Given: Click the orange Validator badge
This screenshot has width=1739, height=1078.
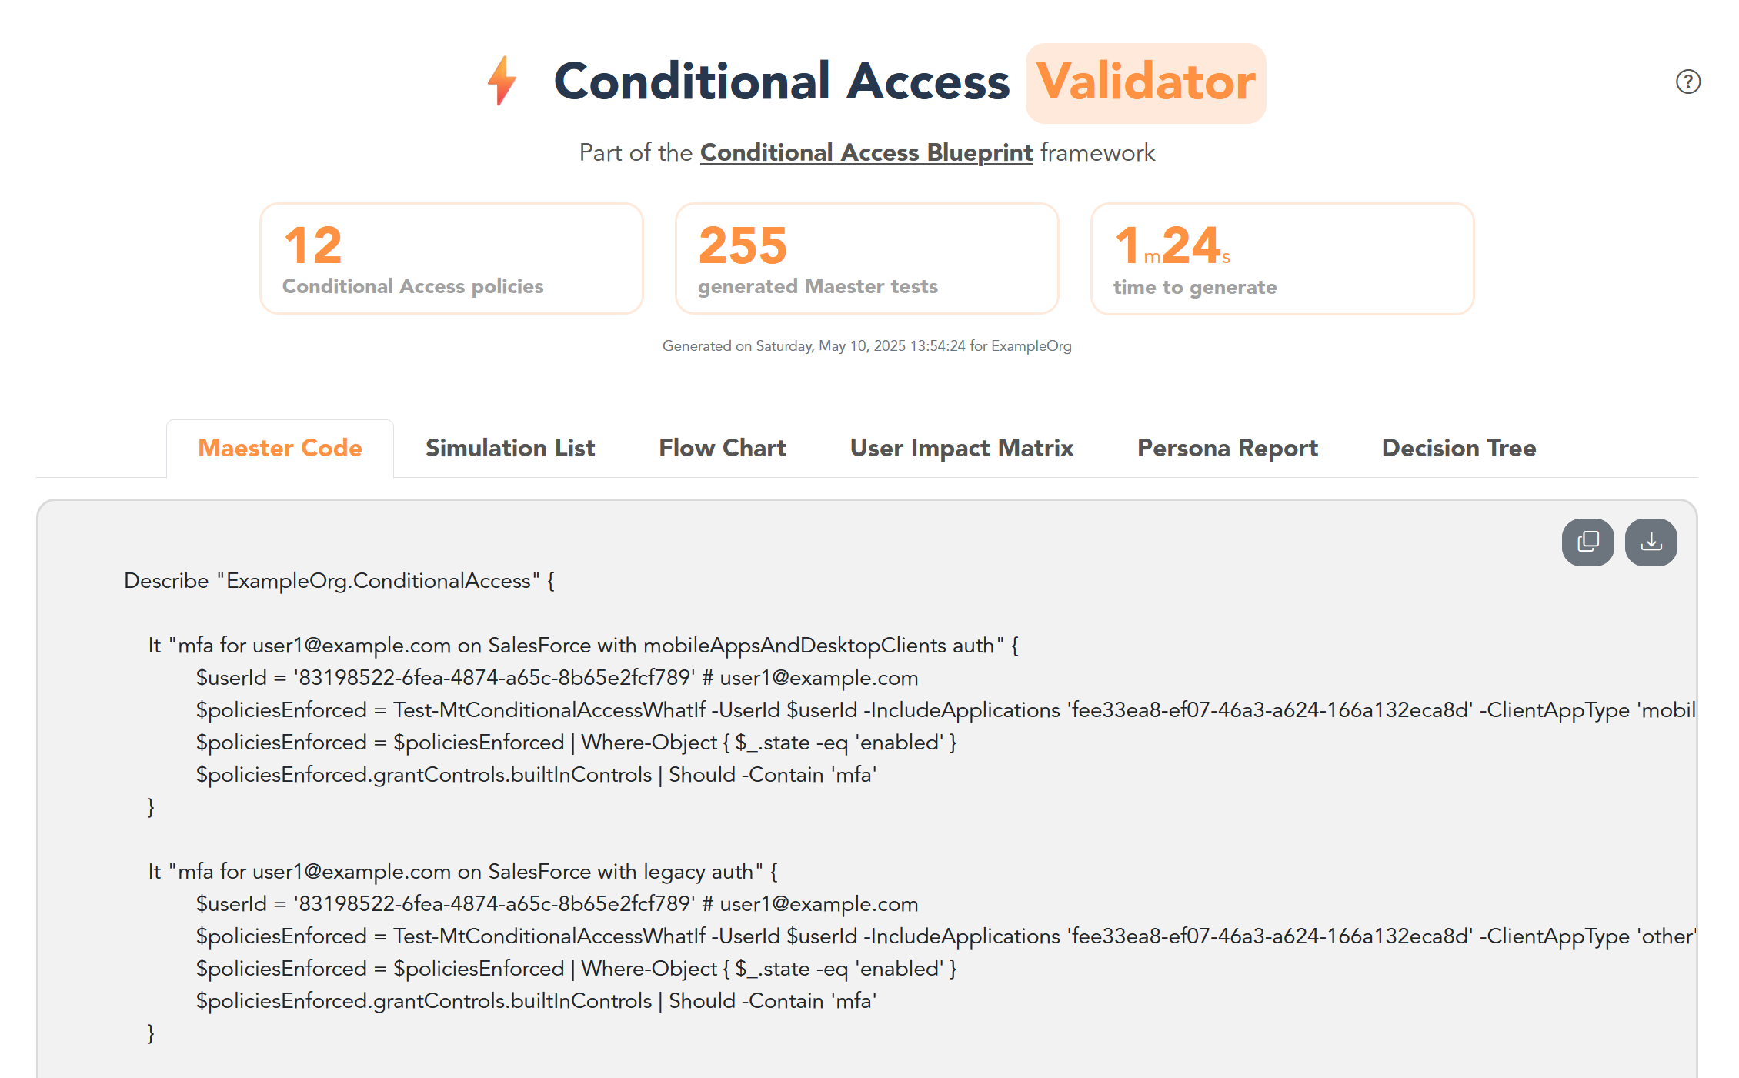Looking at the screenshot, I should coord(1146,83).
